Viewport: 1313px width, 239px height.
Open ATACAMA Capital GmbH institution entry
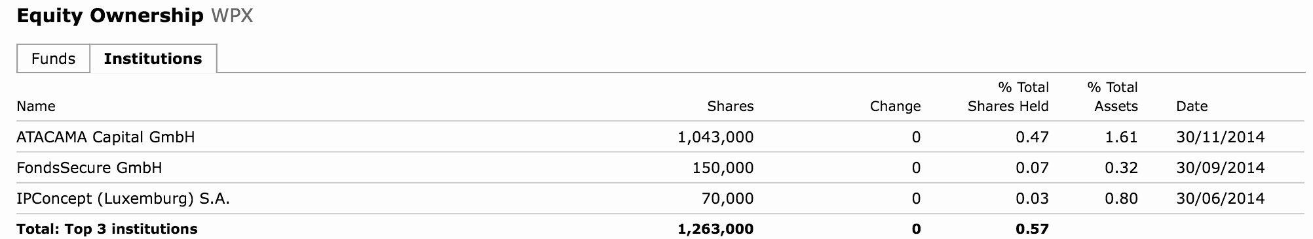105,137
